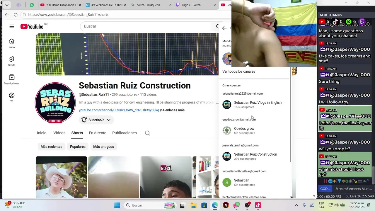Viewport: 375px width, 211px height.
Task: Switch to Sebastián account with no subscribers
Action: click(254, 182)
